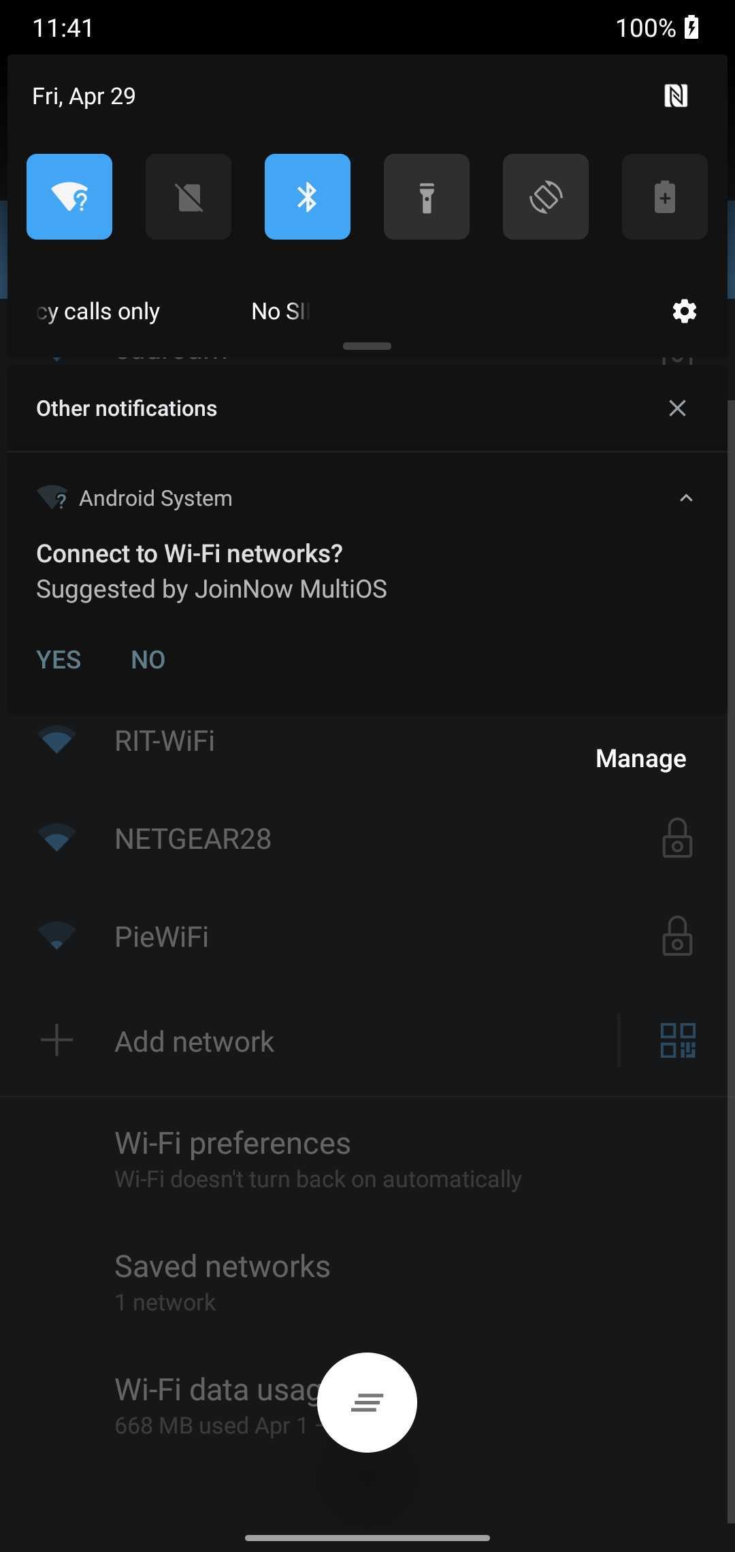Toggle the auto-rotate tile
Image resolution: width=735 pixels, height=1552 pixels.
(546, 197)
